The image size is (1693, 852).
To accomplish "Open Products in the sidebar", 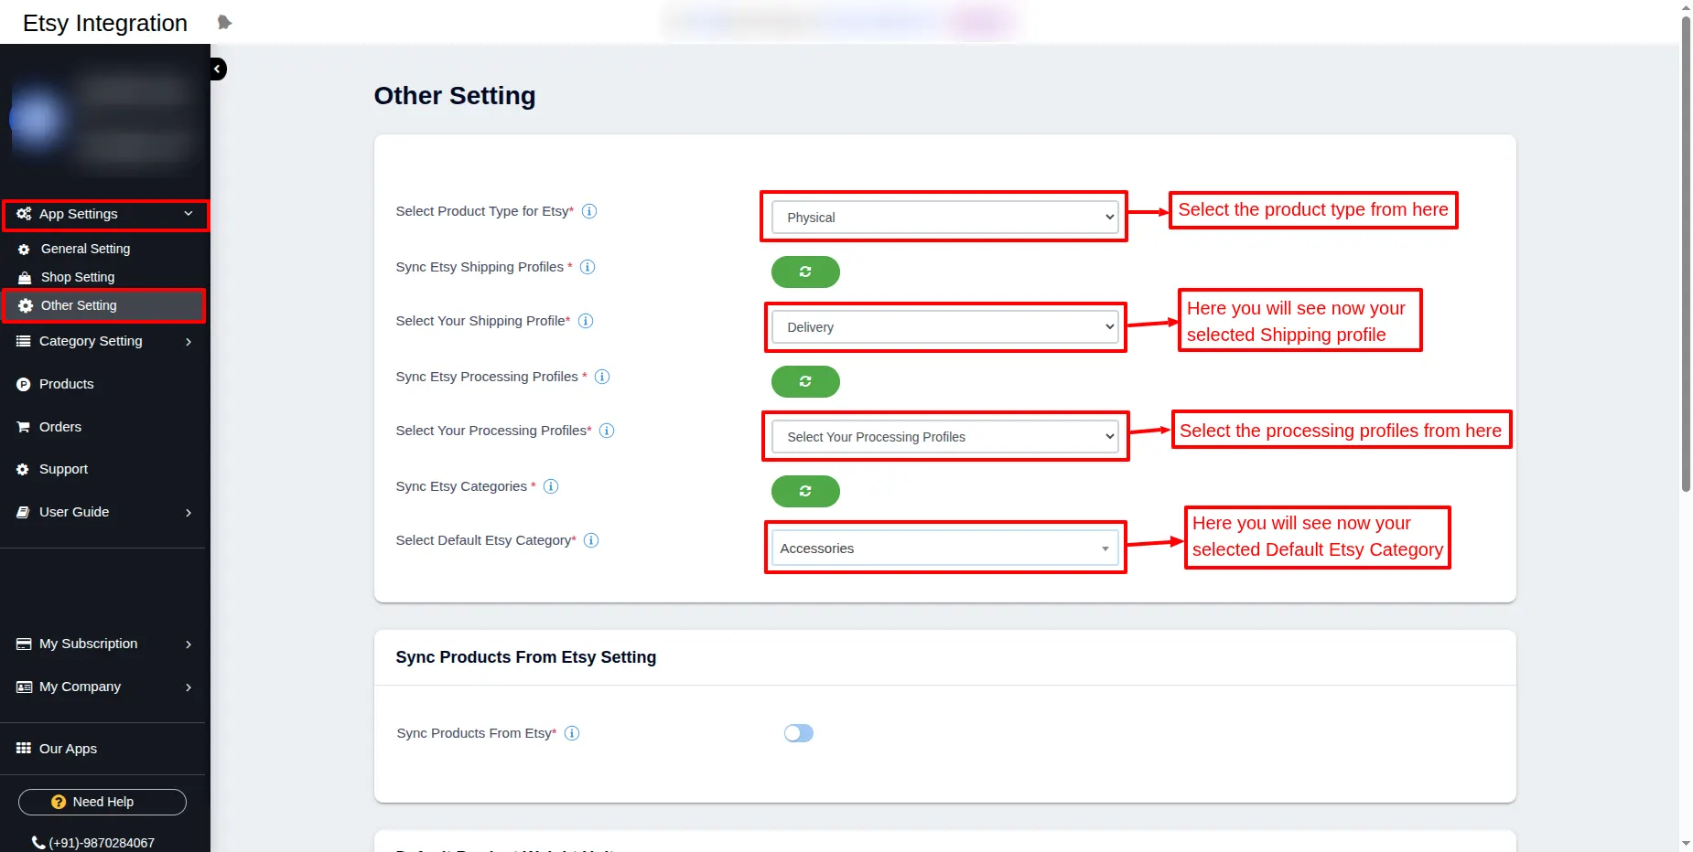I will point(66,384).
